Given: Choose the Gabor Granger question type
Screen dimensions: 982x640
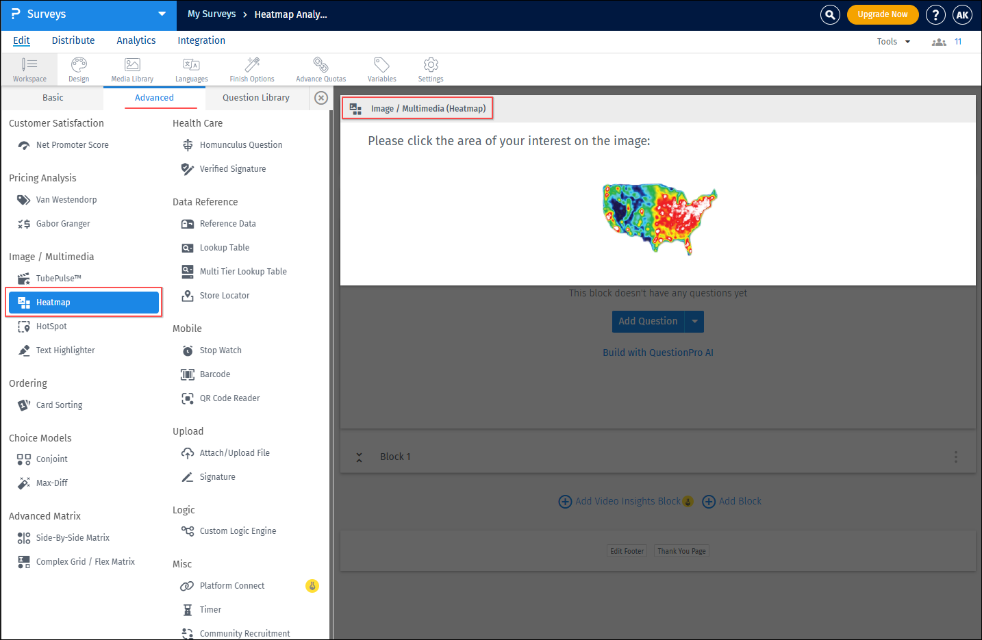Looking at the screenshot, I should pos(53,224).
